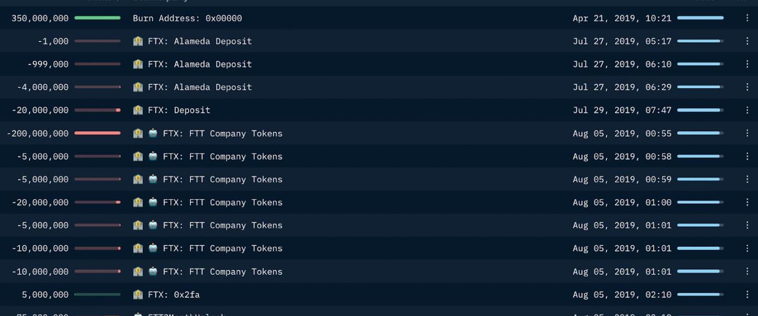Click the timestamp Jul 29, 2019, 07:47
The height and width of the screenshot is (316, 758).
click(x=622, y=110)
